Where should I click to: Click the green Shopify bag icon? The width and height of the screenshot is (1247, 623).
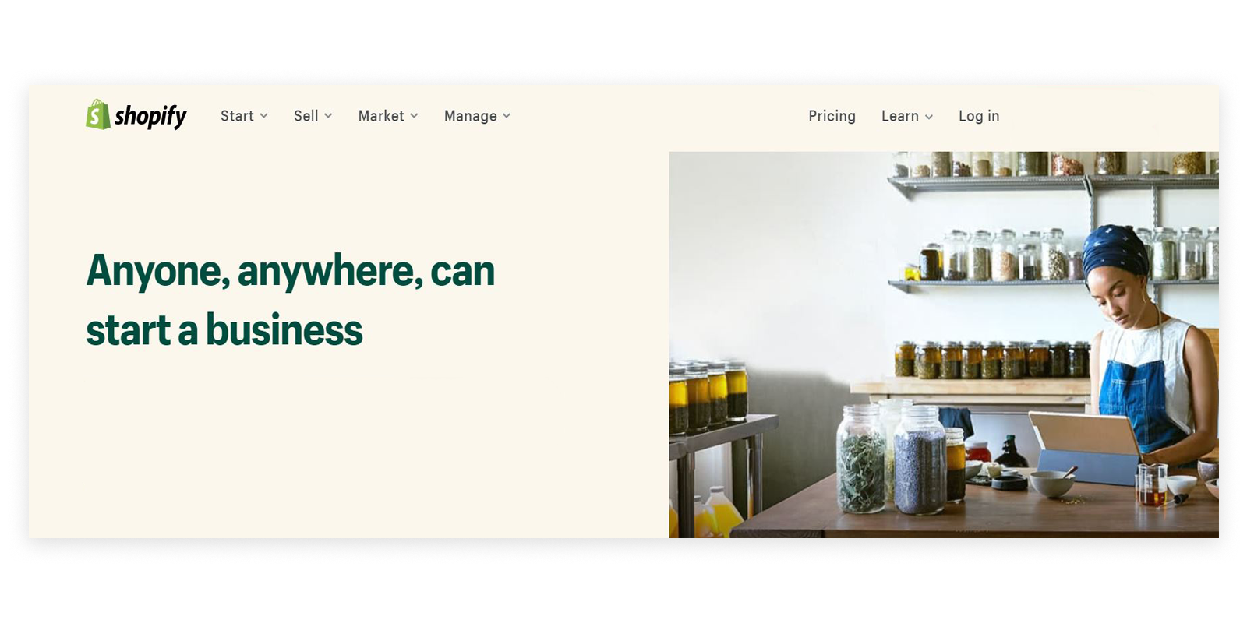97,114
